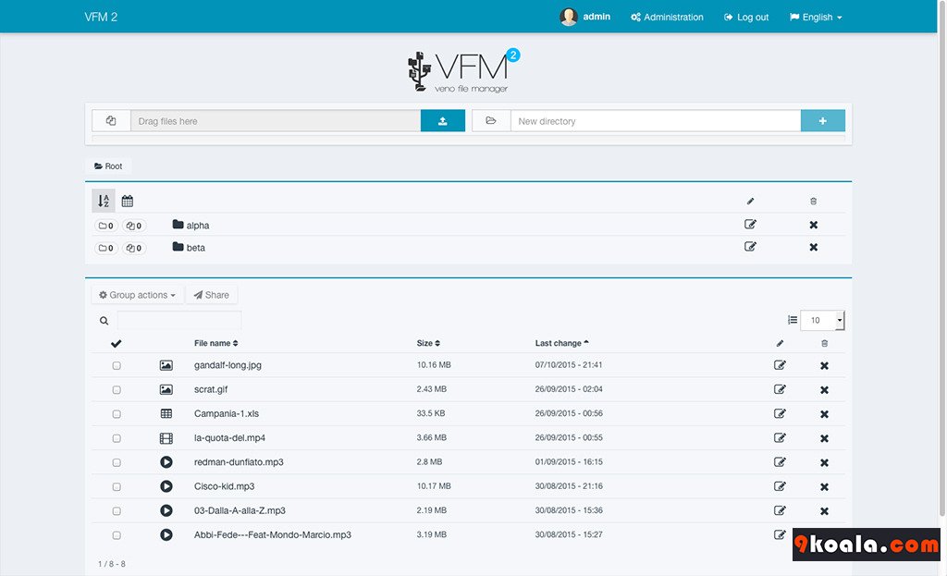Click the rename icon for alpha folder
This screenshot has height=576, width=947.
pos(750,225)
